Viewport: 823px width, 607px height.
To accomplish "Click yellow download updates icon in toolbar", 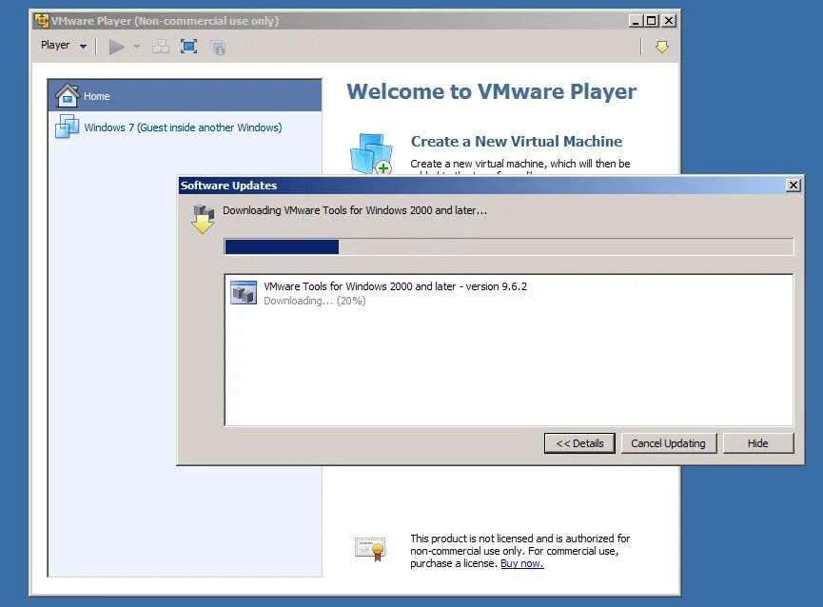I will click(662, 48).
